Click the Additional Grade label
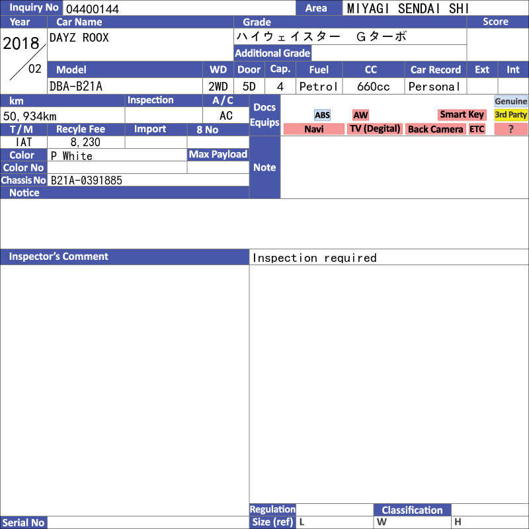This screenshot has width=529, height=529. tap(272, 53)
